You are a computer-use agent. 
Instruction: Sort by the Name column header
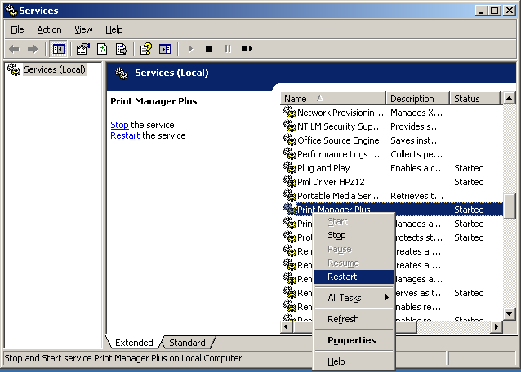pyautogui.click(x=333, y=99)
